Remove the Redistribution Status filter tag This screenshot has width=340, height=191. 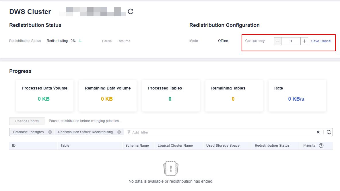tap(119, 132)
